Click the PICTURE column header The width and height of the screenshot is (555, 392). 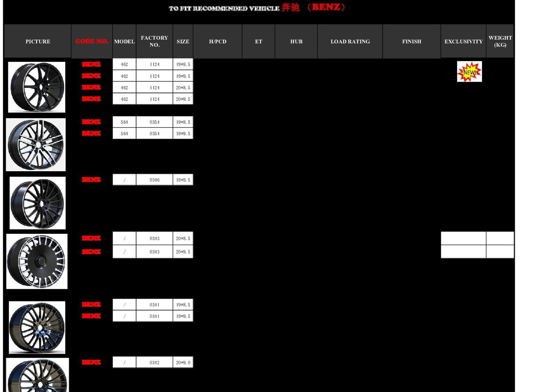[38, 41]
